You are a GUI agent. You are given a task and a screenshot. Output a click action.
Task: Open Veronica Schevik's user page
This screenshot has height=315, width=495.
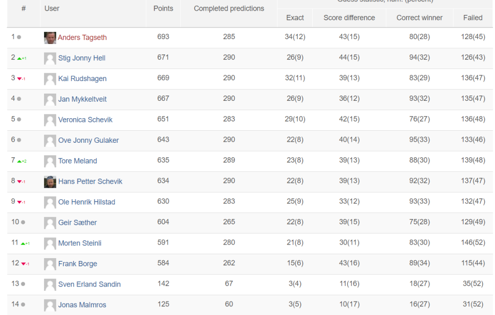85,120
